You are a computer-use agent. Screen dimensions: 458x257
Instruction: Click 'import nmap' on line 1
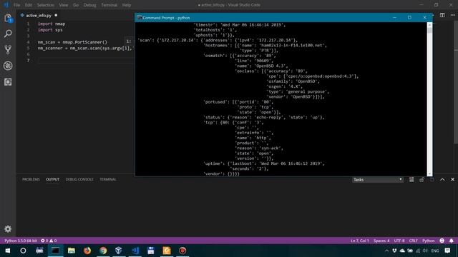52,24
